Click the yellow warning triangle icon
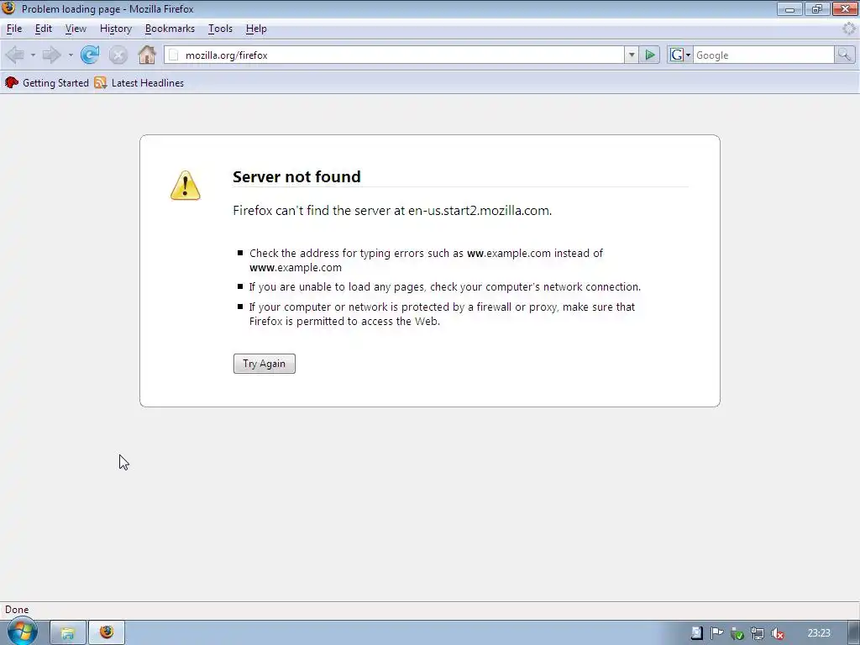 point(186,186)
